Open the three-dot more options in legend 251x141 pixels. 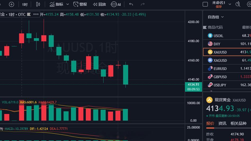click(x=36, y=14)
